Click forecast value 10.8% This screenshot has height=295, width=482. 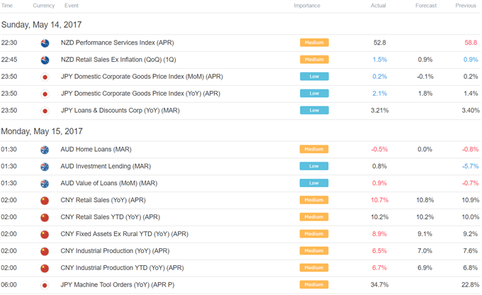click(x=425, y=200)
